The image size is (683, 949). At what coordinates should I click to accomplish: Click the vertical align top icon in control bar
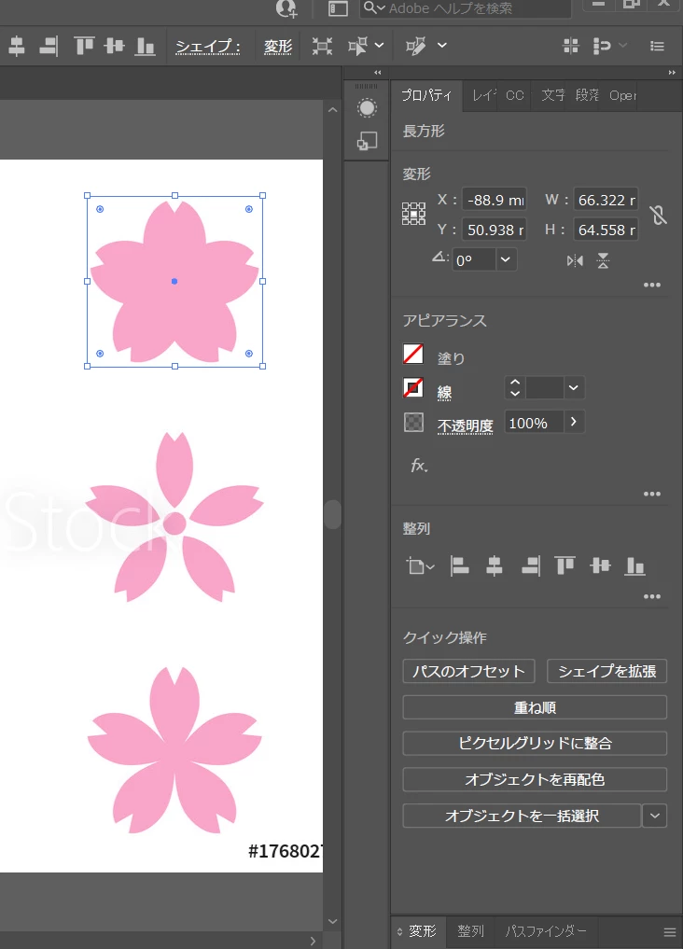click(83, 46)
